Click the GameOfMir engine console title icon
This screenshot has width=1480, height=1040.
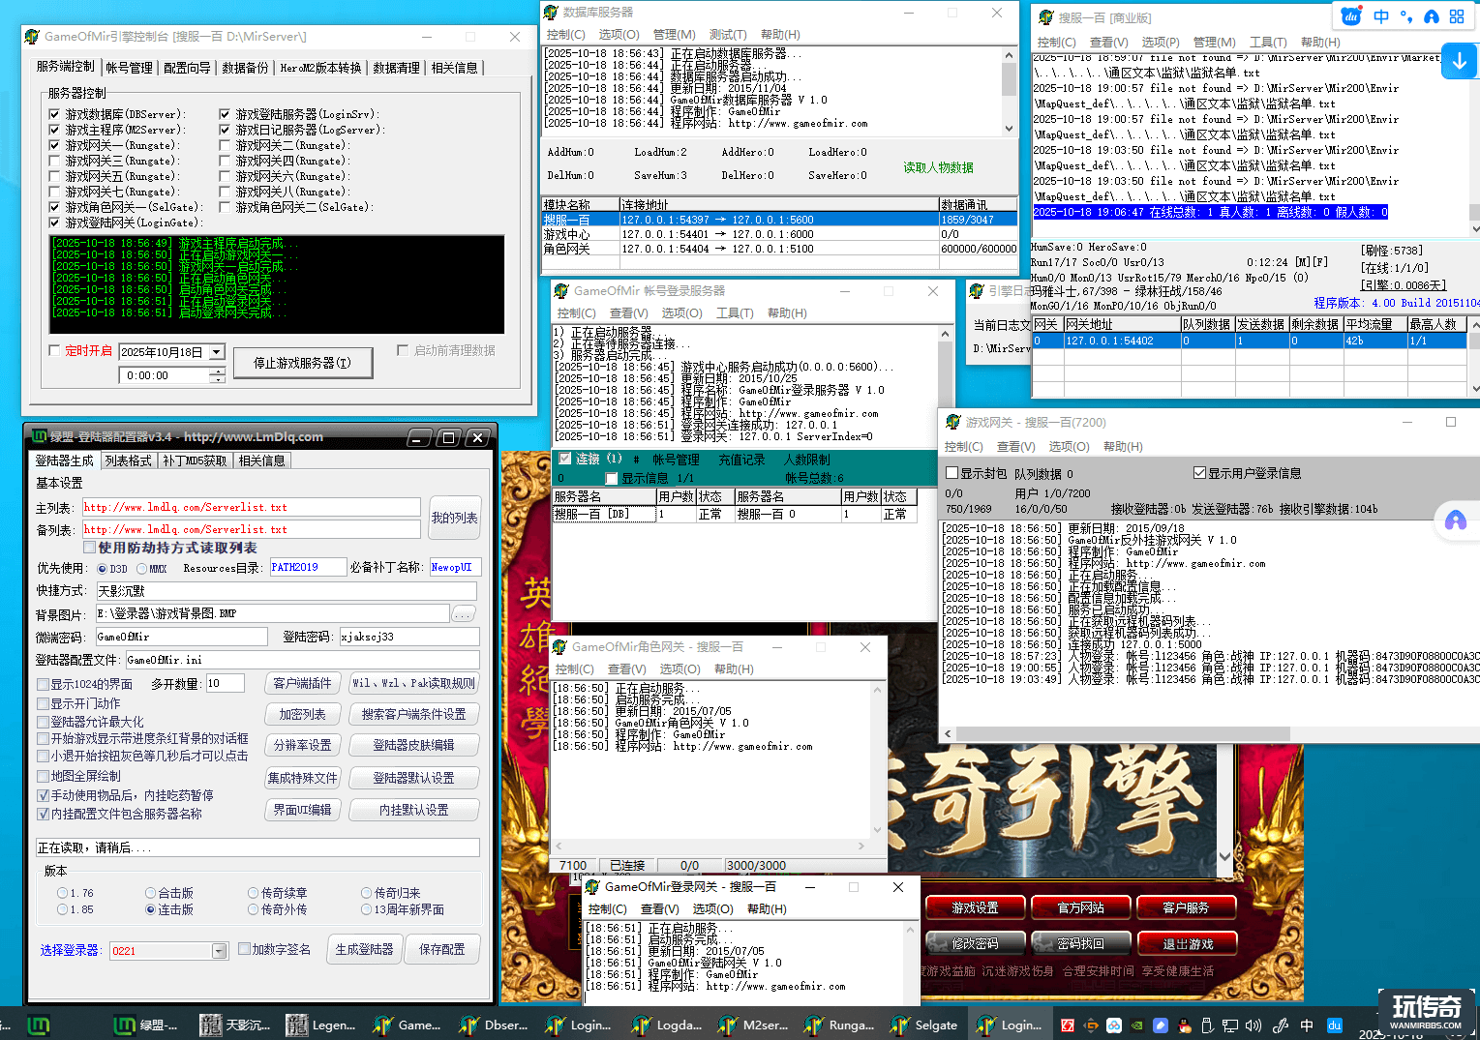(33, 36)
